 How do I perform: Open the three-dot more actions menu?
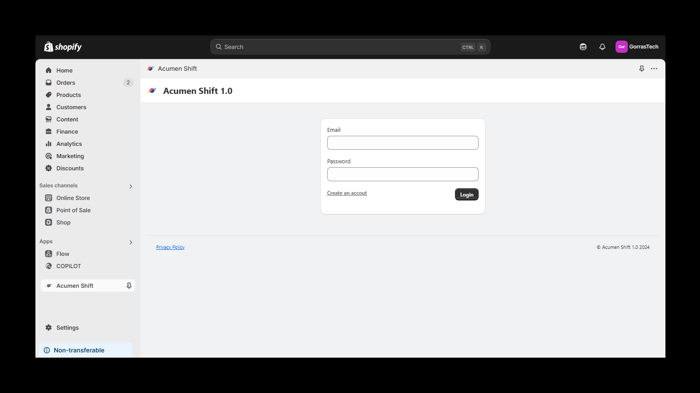pyautogui.click(x=654, y=69)
